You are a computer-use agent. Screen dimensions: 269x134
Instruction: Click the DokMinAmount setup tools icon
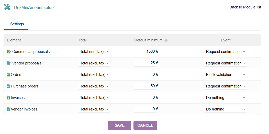point(7,7)
